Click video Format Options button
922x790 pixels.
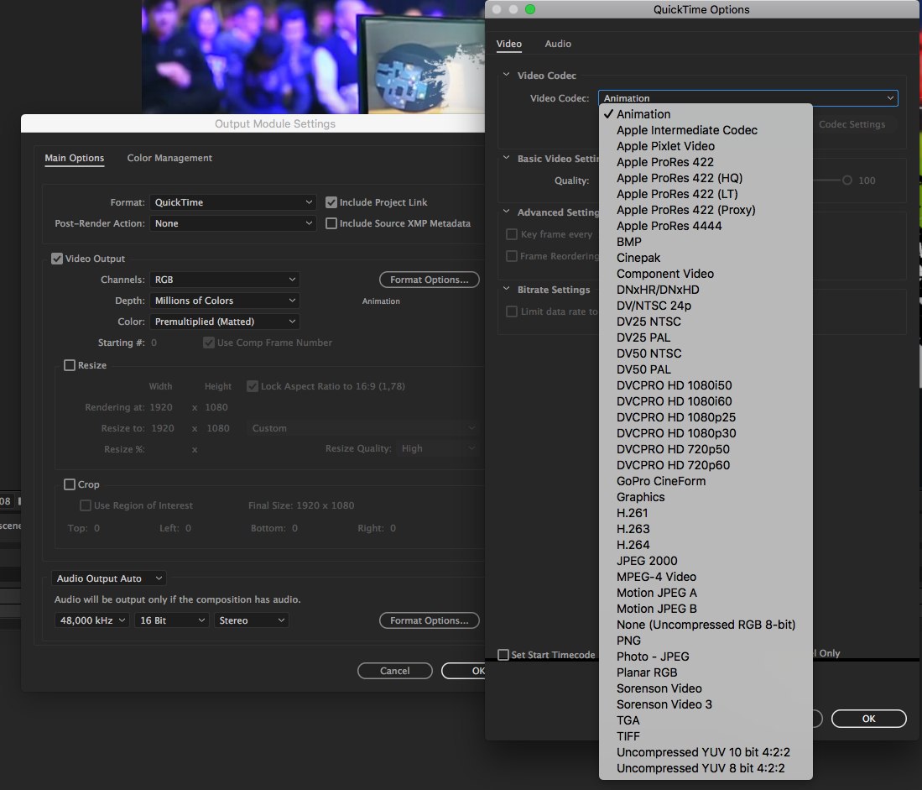pyautogui.click(x=430, y=280)
